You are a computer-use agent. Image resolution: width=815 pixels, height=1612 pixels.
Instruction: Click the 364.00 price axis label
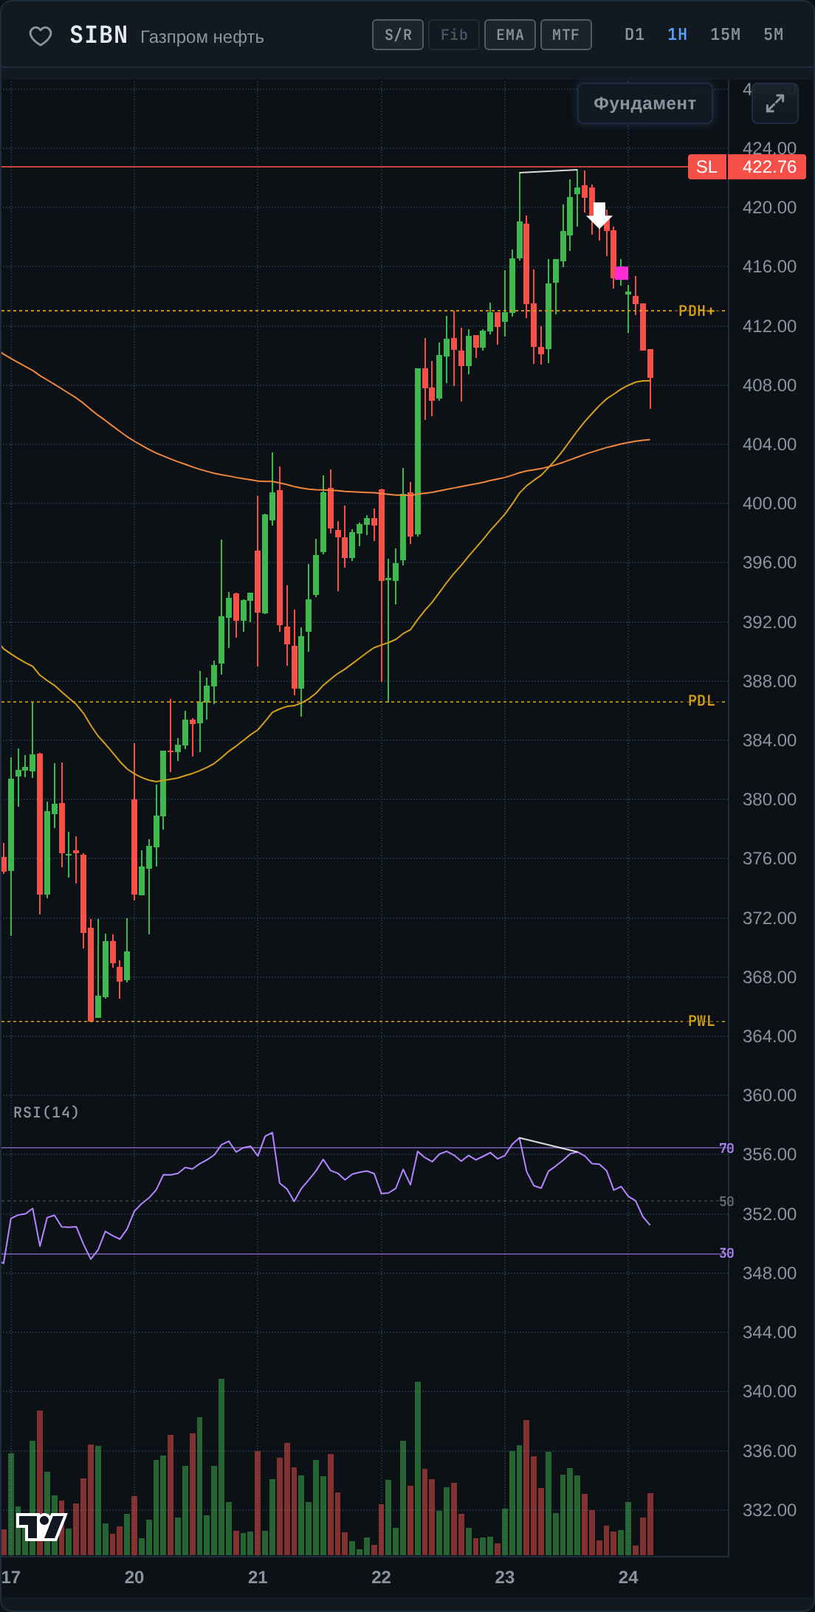coord(769,1036)
